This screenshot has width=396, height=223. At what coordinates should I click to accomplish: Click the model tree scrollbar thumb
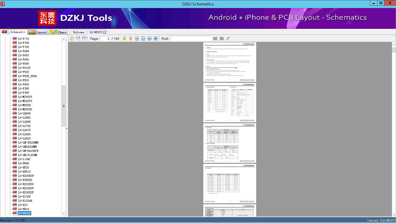pos(64,106)
